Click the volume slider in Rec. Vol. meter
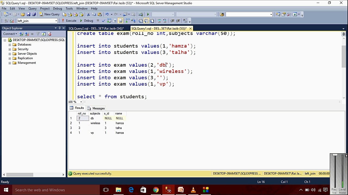Viewport: 348px width, 195px height. pyautogui.click(x=335, y=155)
